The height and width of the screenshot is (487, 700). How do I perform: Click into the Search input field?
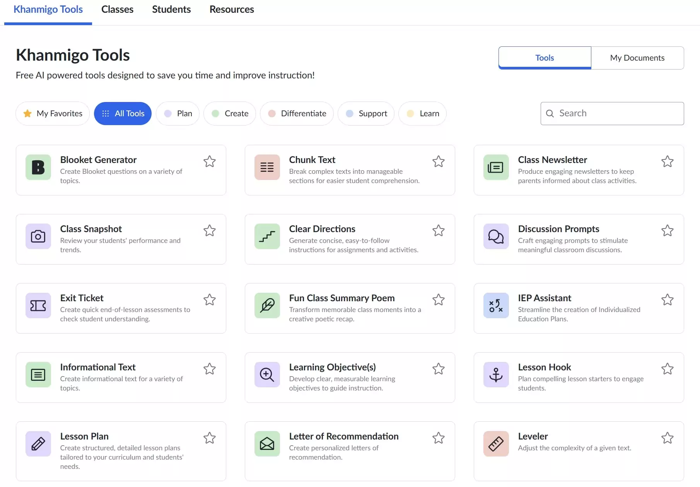tap(612, 114)
